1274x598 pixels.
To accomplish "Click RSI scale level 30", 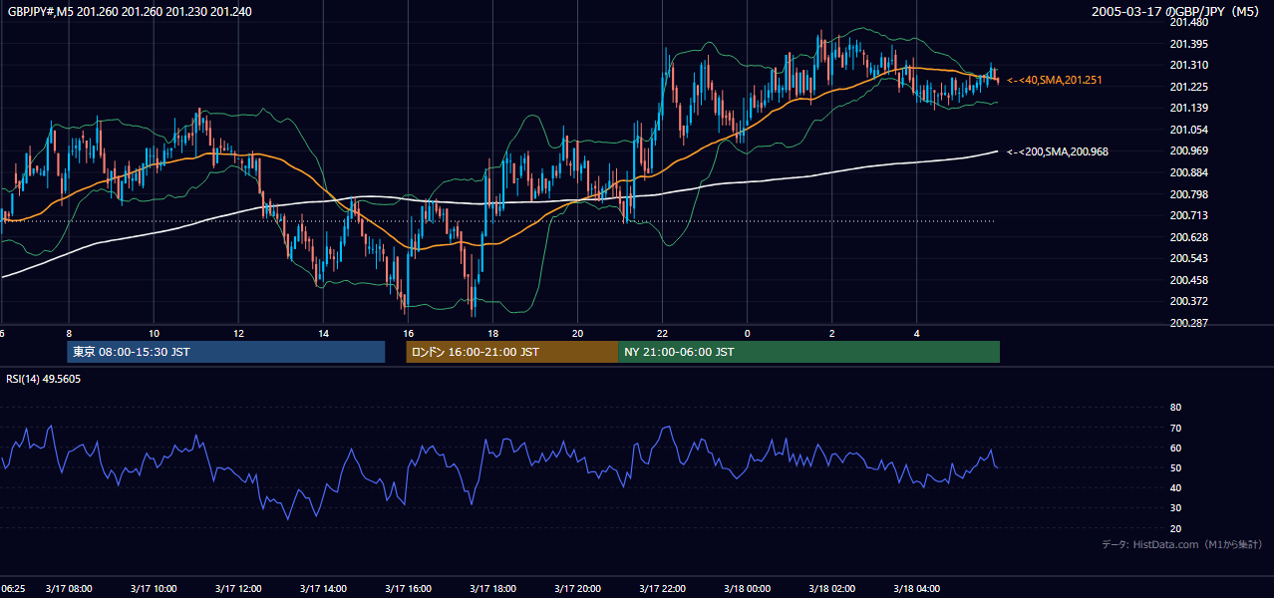I will pos(1175,508).
